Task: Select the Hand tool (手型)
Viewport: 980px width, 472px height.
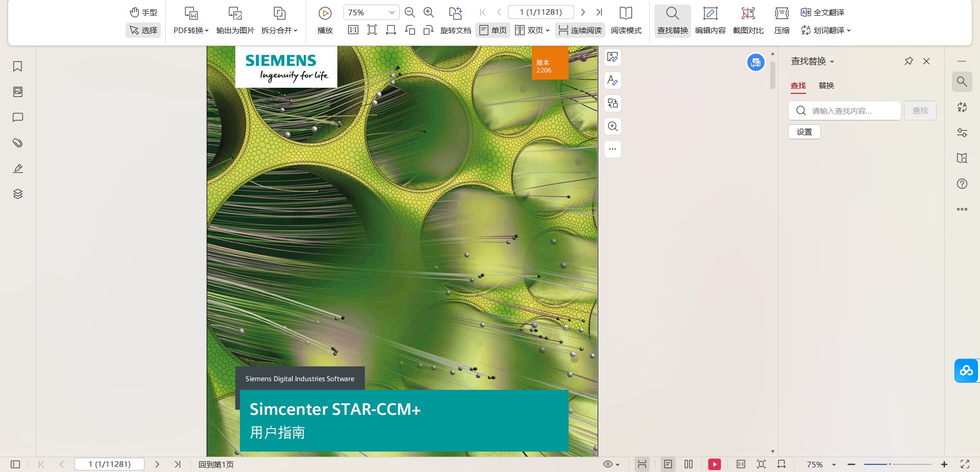Action: (x=143, y=12)
